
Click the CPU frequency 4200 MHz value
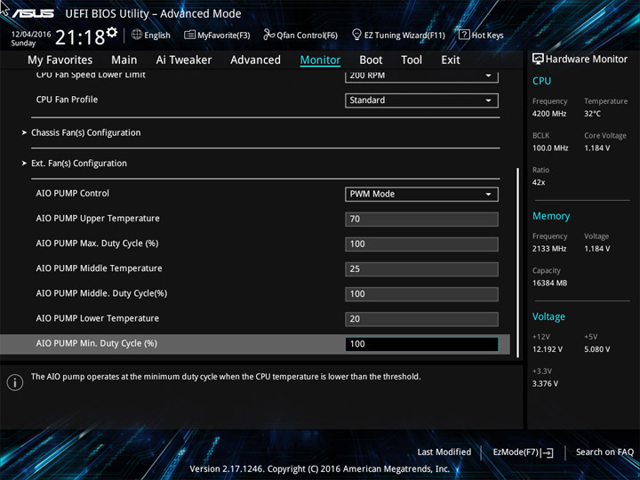(549, 114)
